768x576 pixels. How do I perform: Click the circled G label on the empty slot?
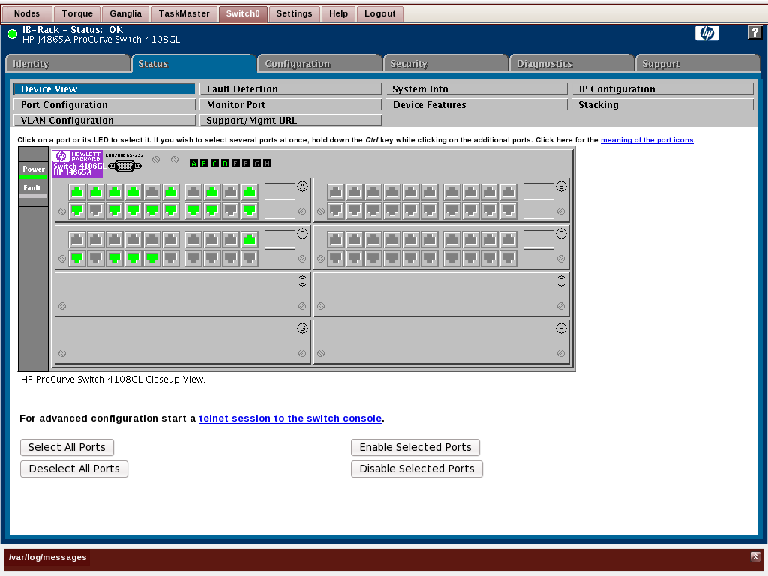pyautogui.click(x=302, y=328)
